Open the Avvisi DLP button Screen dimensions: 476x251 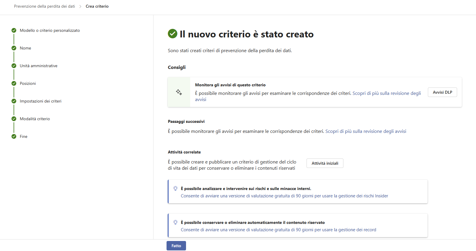coord(442,92)
